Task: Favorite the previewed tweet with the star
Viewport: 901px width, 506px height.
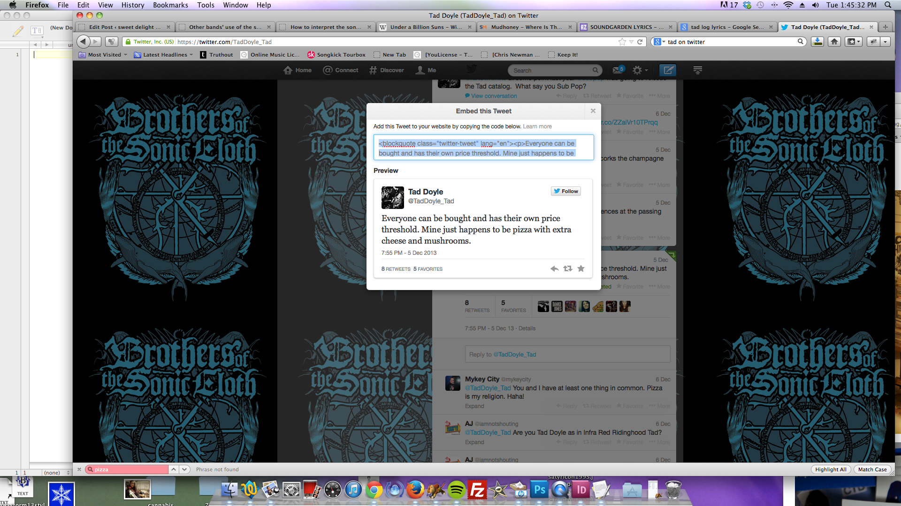Action: click(x=581, y=268)
